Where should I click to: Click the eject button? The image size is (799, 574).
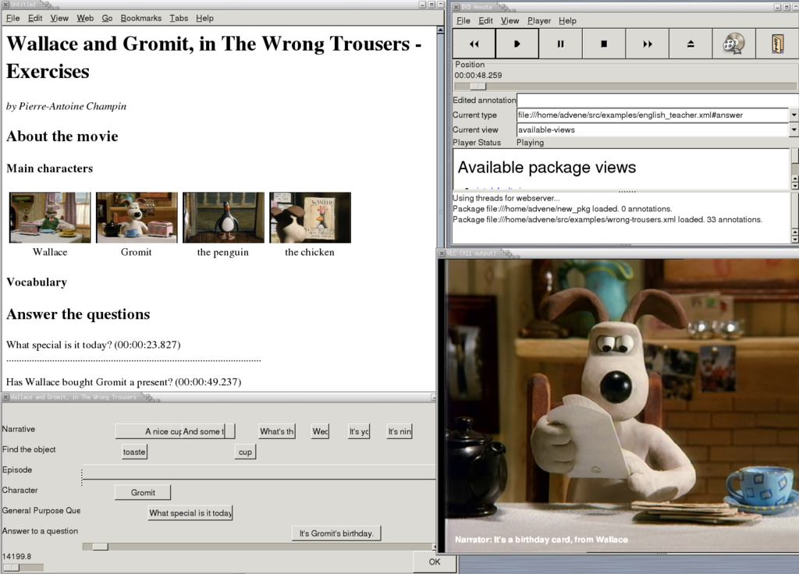tap(691, 44)
